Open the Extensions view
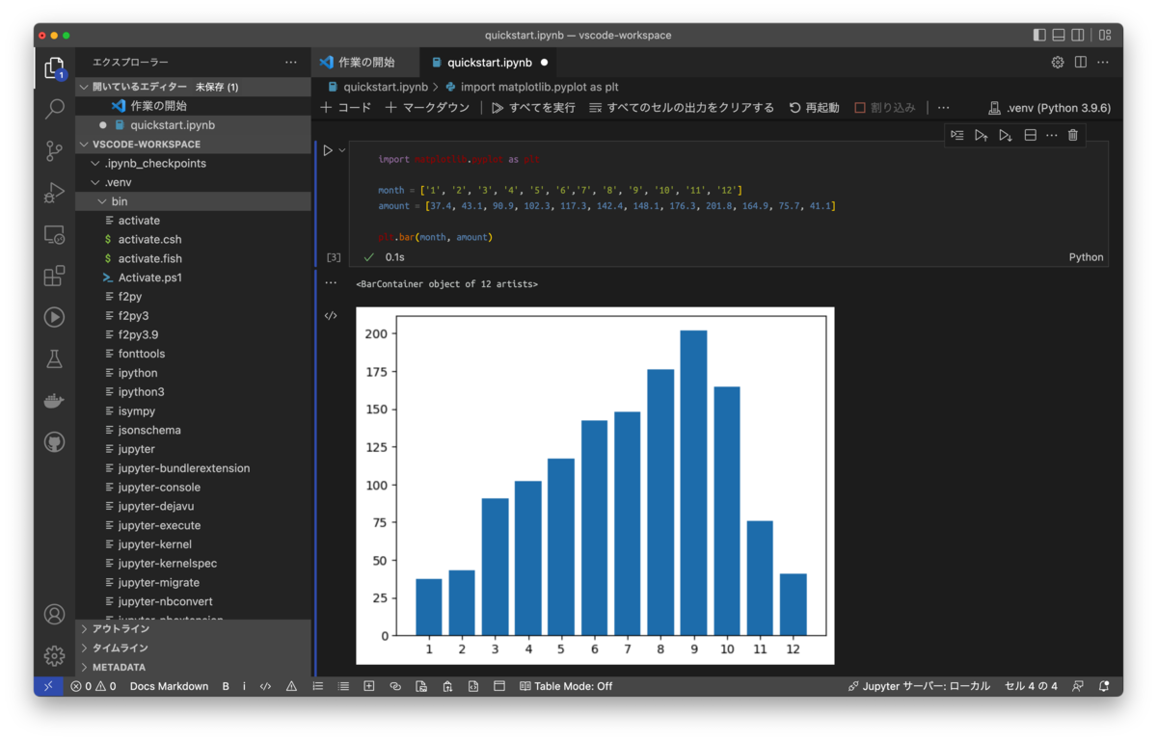Viewport: 1157px width, 741px height. coord(54,276)
